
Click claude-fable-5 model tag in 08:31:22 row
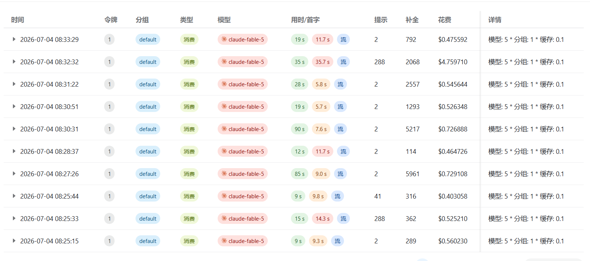(x=243, y=84)
